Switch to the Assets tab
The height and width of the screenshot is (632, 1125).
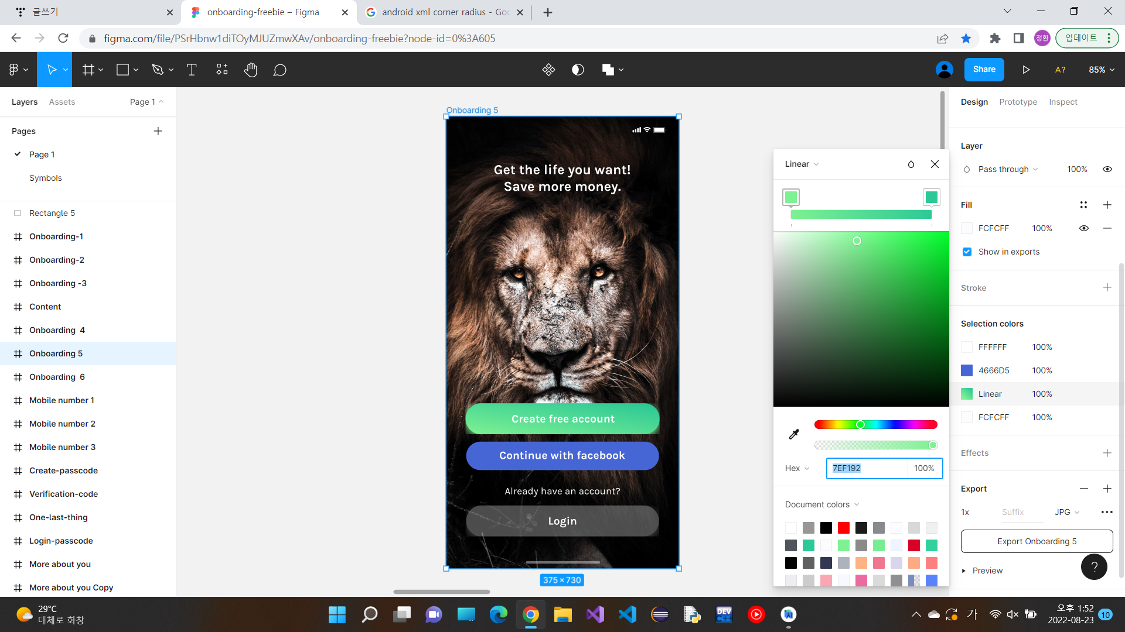62,102
